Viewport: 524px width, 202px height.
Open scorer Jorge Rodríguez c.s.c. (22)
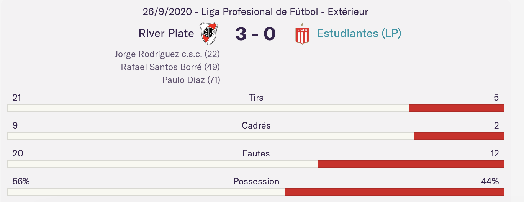coord(167,54)
